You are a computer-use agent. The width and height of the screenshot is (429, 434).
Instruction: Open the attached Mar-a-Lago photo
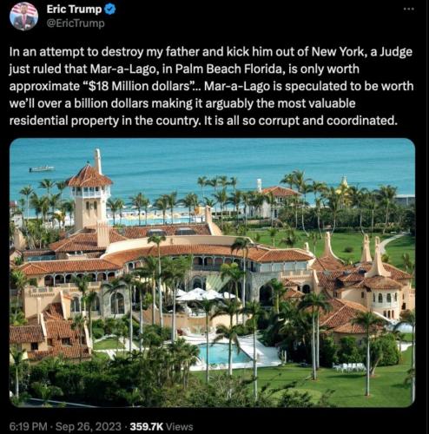[x=212, y=273]
